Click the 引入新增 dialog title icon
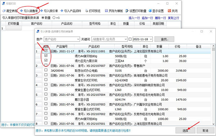 38,31
